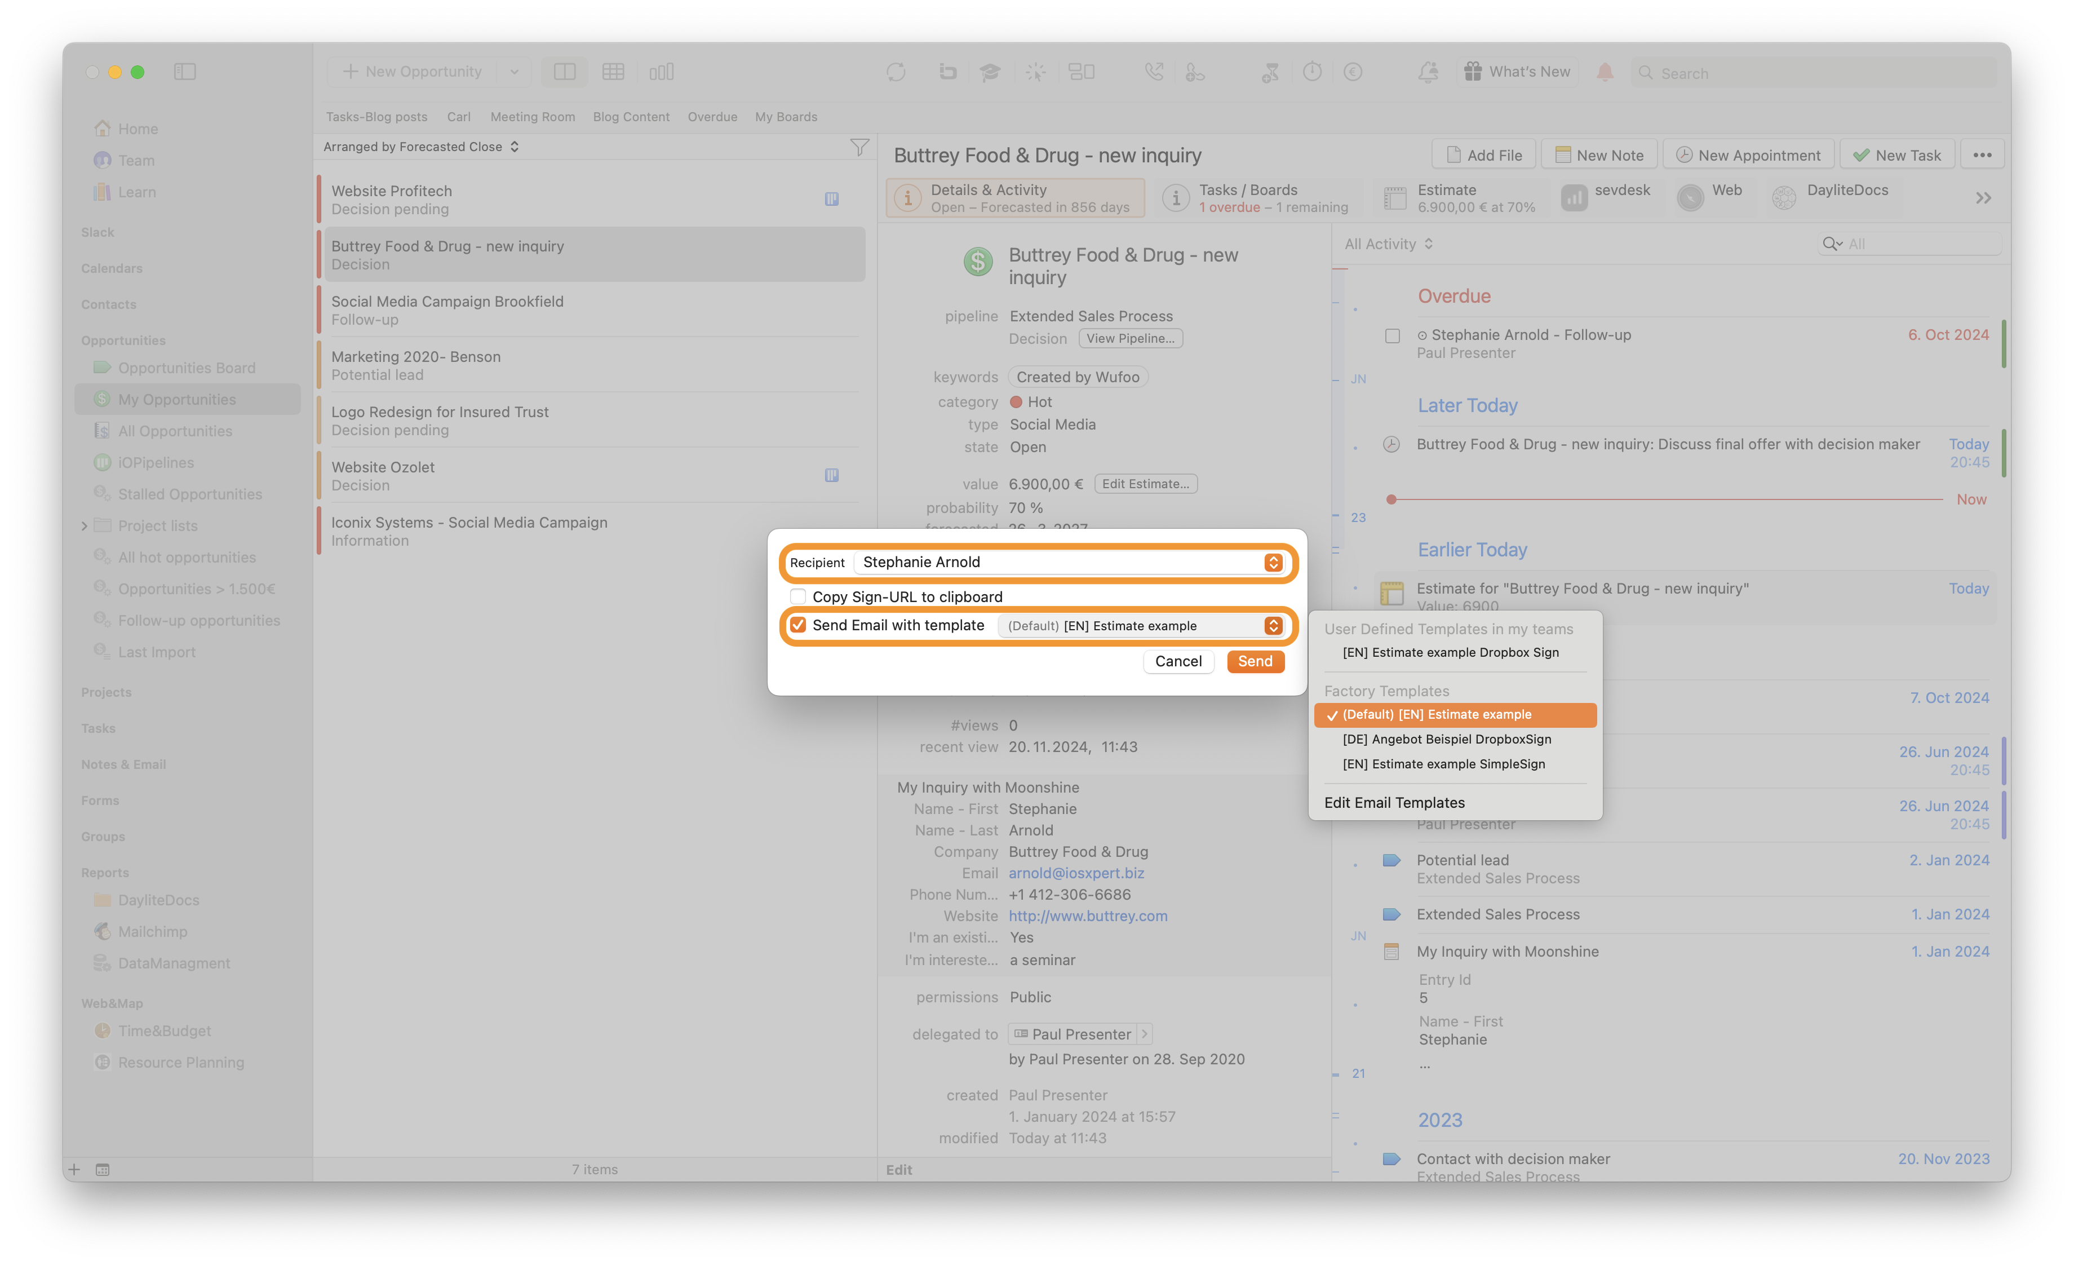The width and height of the screenshot is (2074, 1265).
Task: Open the timer stopwatch toolbar icon
Action: 1312,72
